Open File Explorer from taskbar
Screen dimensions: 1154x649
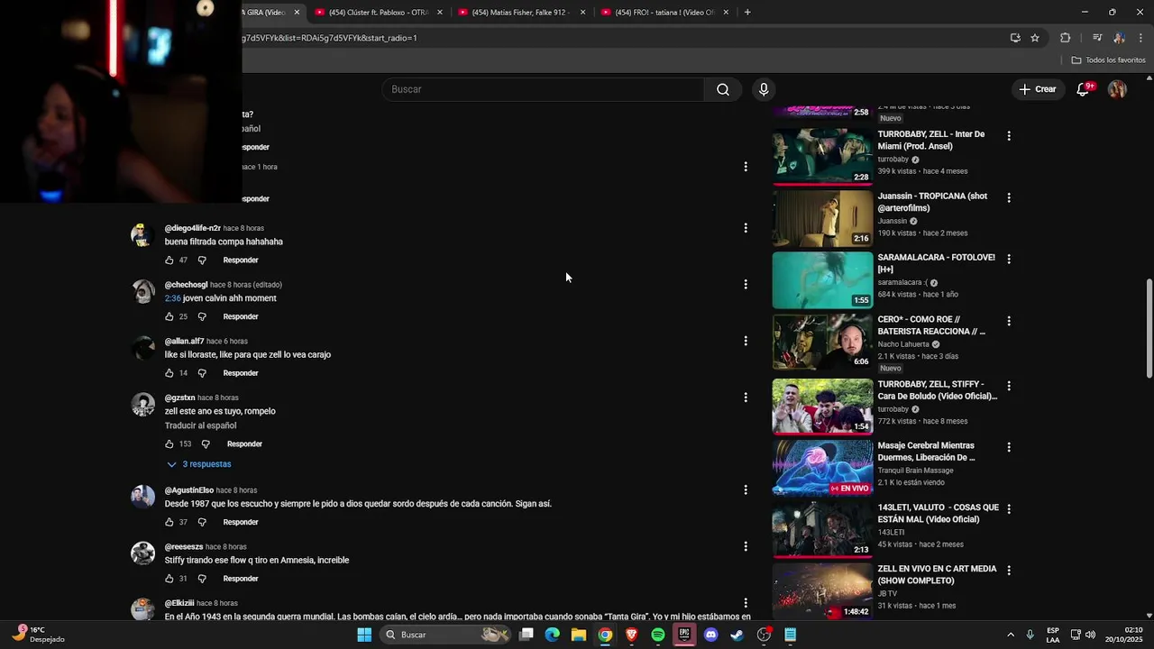click(x=579, y=635)
